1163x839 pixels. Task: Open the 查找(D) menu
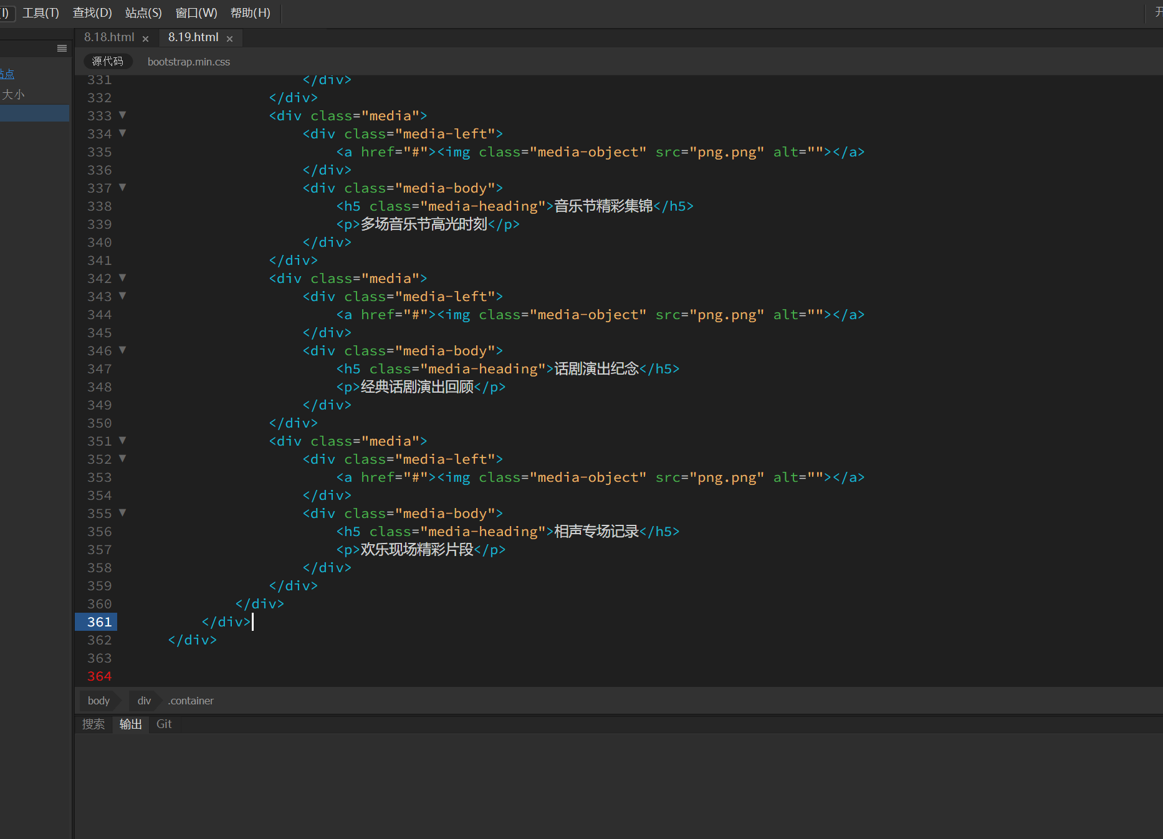(x=92, y=12)
